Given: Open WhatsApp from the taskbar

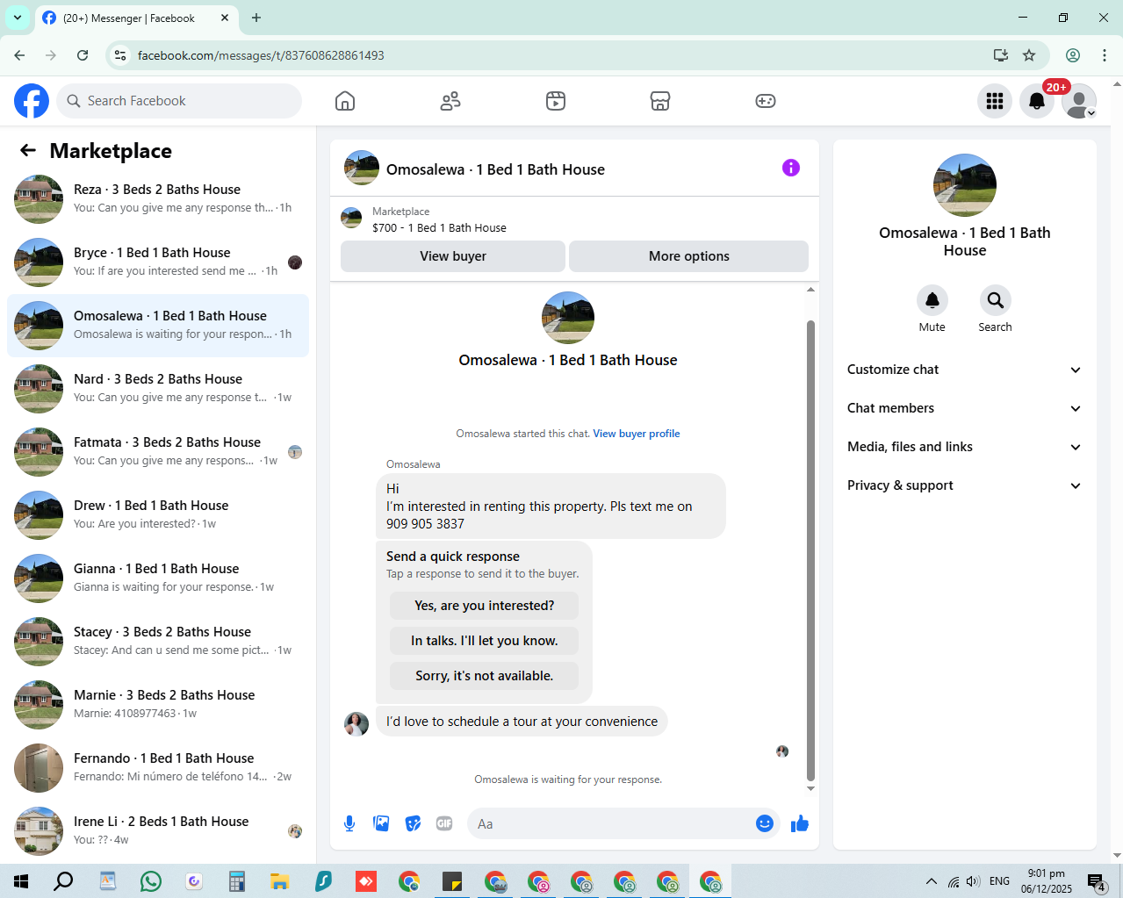Looking at the screenshot, I should click(x=151, y=881).
